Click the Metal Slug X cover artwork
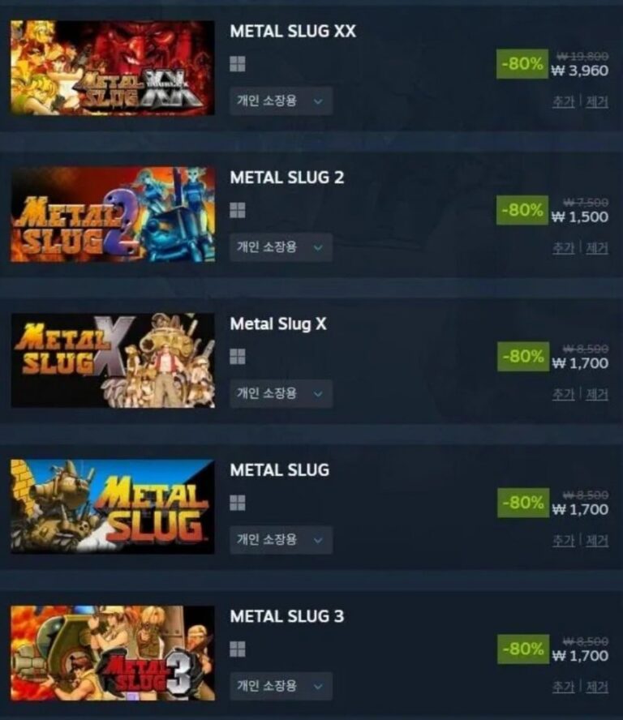 click(x=113, y=361)
